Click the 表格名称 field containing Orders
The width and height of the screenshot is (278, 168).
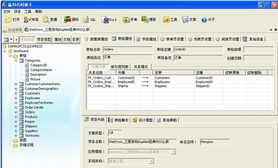pos(127,49)
